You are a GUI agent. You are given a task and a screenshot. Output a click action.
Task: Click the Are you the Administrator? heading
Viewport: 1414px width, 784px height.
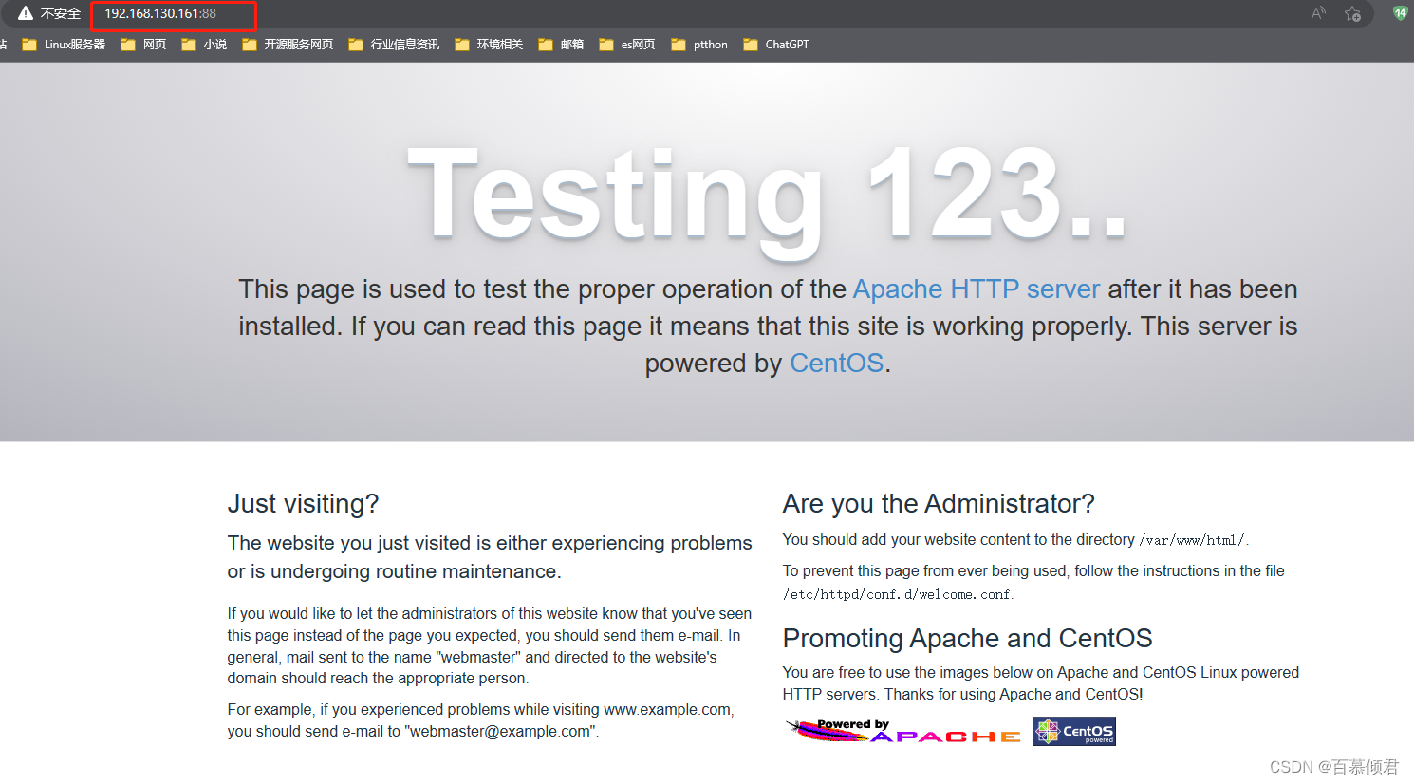(x=939, y=504)
